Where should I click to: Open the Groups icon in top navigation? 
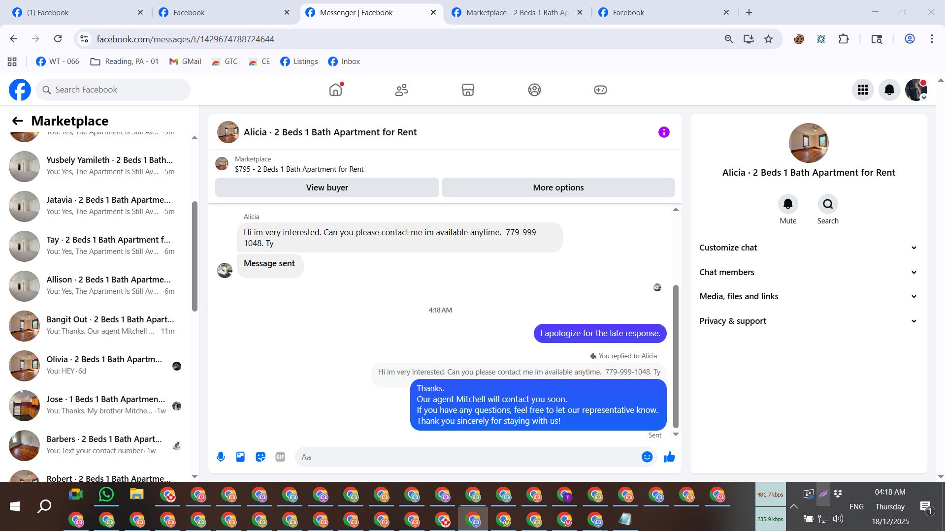pos(534,90)
